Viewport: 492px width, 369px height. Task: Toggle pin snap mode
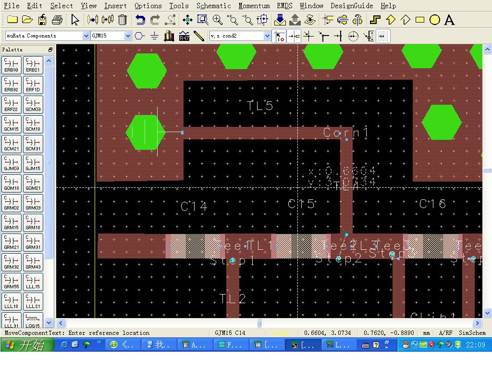(x=294, y=36)
